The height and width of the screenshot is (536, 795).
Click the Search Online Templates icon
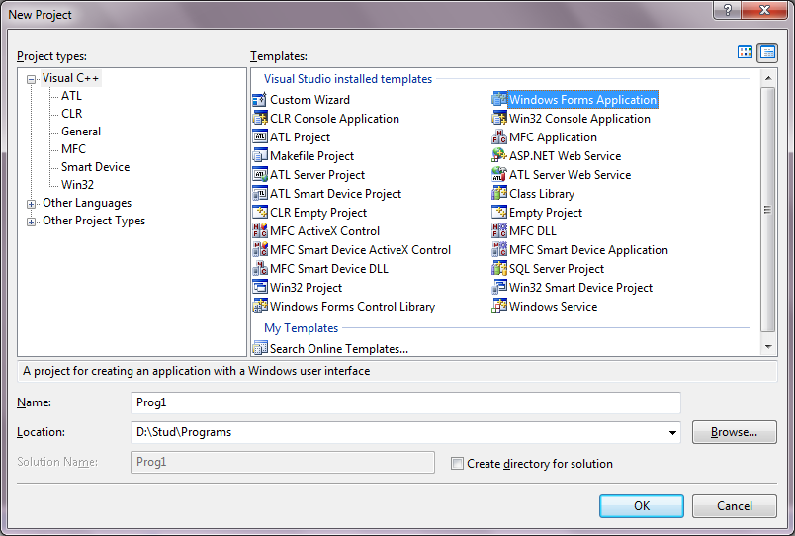click(x=260, y=348)
